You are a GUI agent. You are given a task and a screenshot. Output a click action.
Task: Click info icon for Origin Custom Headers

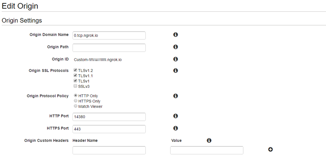pos(209,140)
